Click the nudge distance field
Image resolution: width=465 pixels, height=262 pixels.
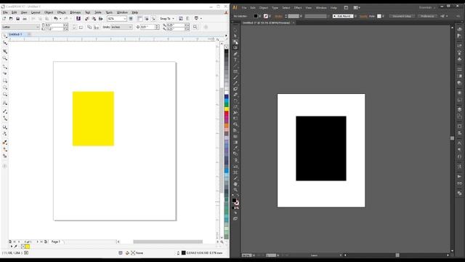147,27
